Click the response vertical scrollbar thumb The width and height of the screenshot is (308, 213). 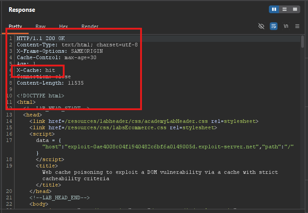[303, 41]
